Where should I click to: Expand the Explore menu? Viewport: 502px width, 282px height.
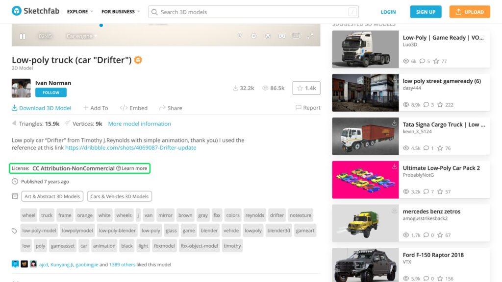coord(80,12)
